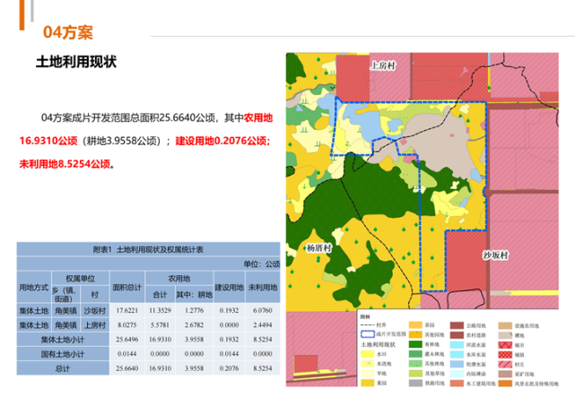Click the cell value 5.5781
The height and width of the screenshot is (406, 575).
(x=160, y=325)
